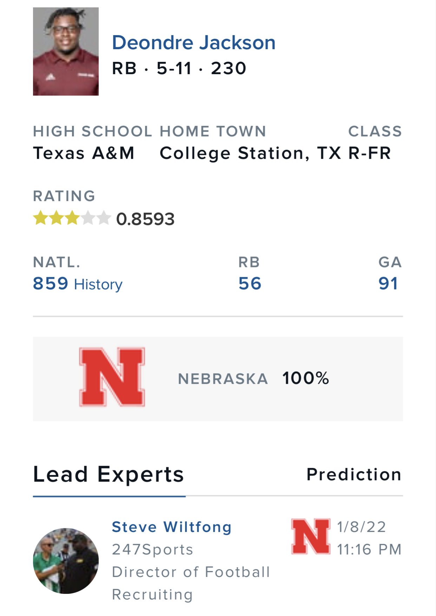Select the Texas A&M high school text
The height and width of the screenshot is (616, 436).
pyautogui.click(x=84, y=153)
